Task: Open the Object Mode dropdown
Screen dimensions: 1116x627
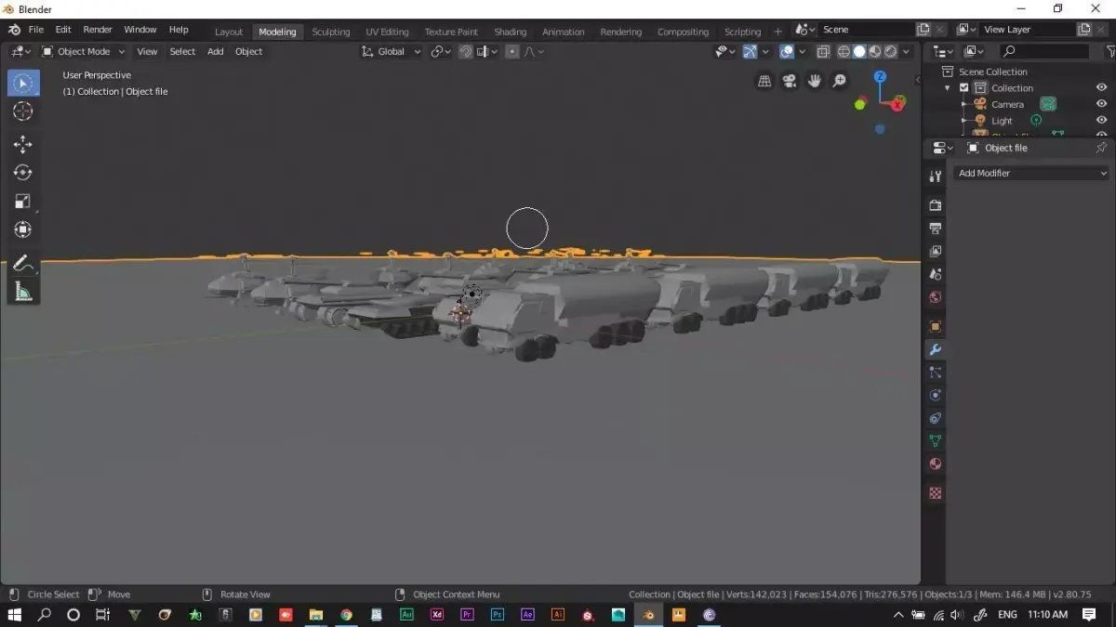Action: click(84, 52)
